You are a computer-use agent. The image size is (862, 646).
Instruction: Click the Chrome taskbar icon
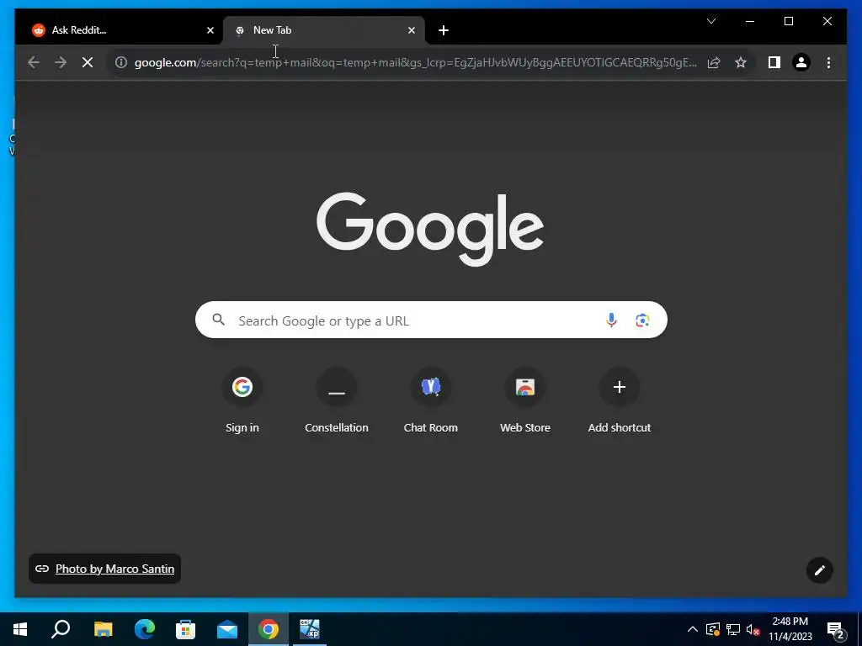click(x=269, y=629)
